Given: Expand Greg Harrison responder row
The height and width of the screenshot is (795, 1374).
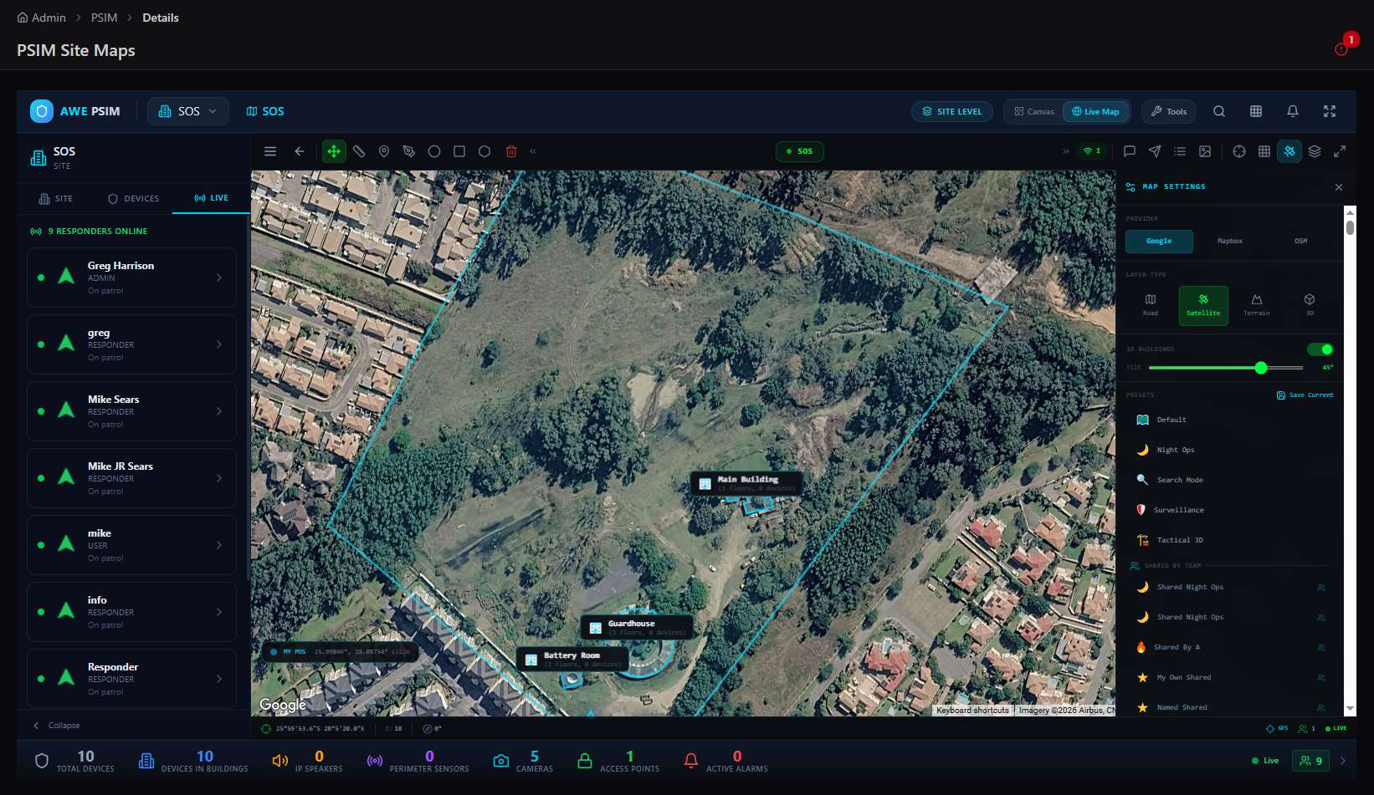Looking at the screenshot, I should tap(131, 278).
